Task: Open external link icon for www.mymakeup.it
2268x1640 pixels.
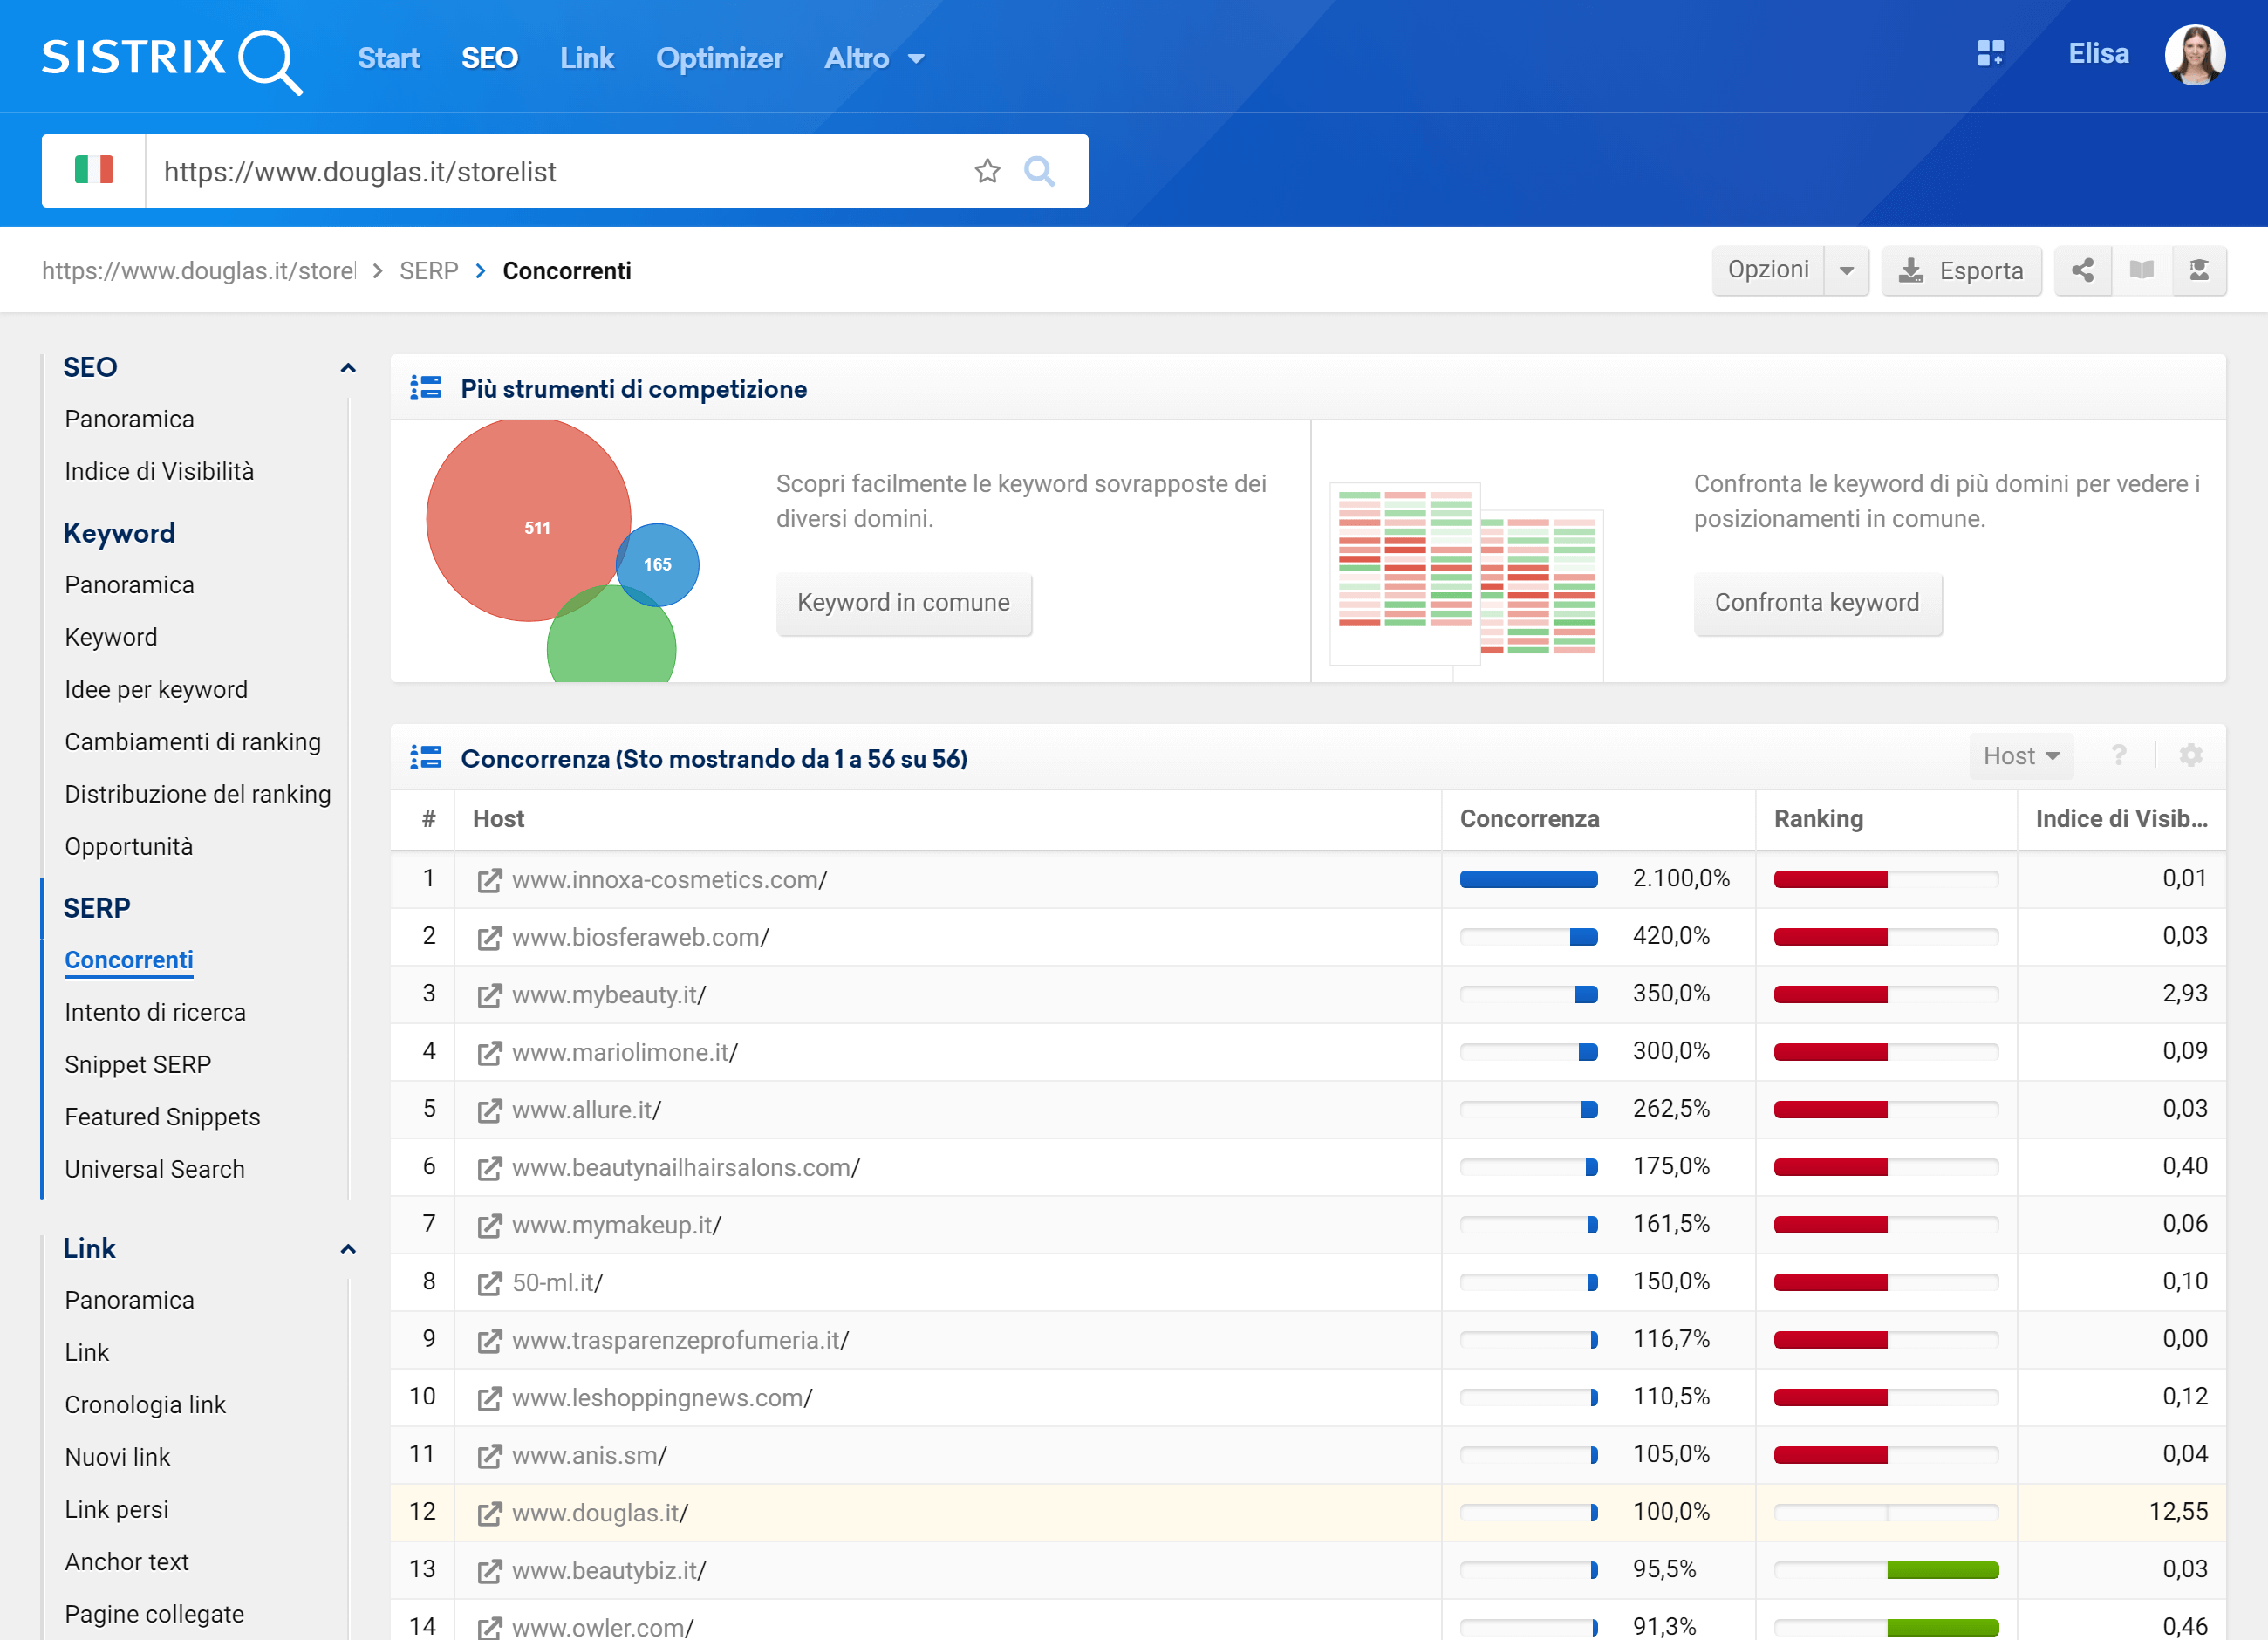Action: tap(489, 1226)
